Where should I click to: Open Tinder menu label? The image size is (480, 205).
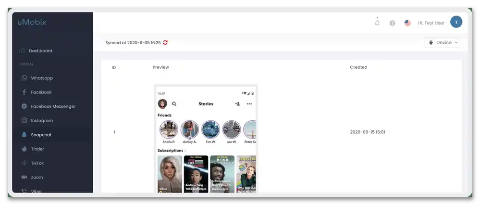coord(37,149)
